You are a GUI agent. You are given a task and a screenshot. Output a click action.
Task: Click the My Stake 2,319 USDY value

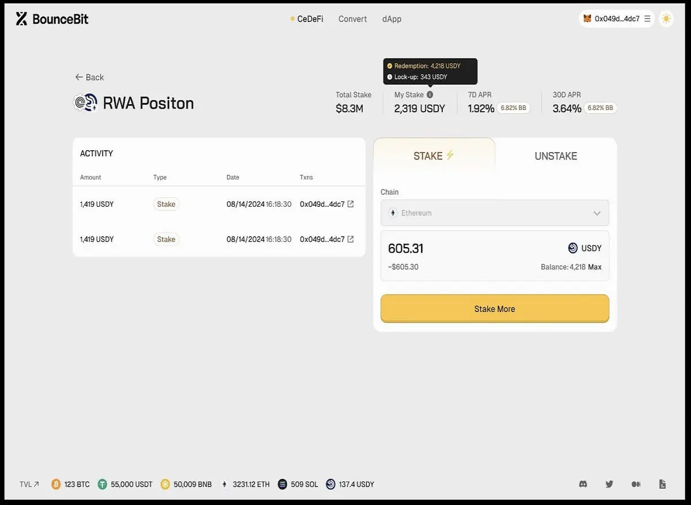tap(420, 108)
